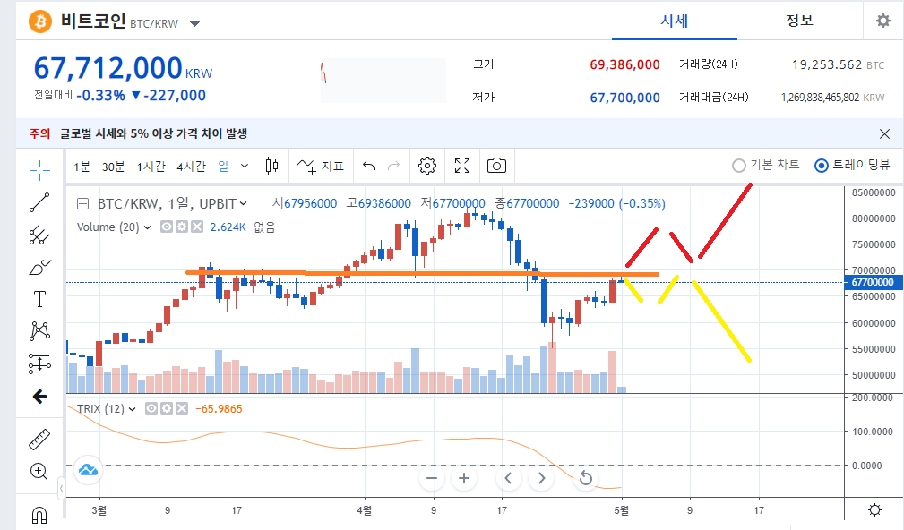Toggle visibility of the TRIX indicator
The image size is (904, 530).
coord(151,408)
